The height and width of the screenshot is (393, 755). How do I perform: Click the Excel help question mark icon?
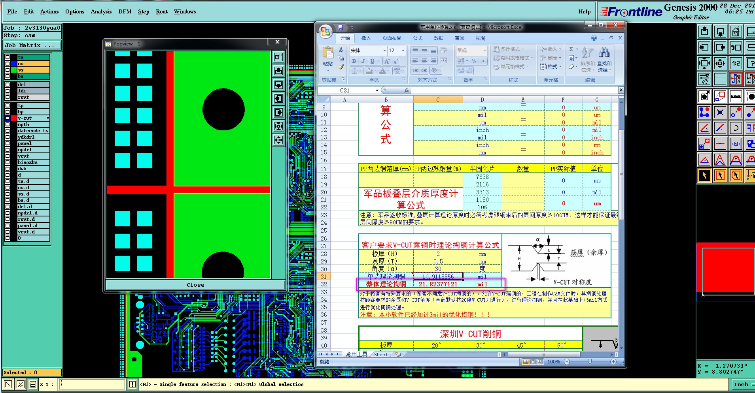point(594,38)
